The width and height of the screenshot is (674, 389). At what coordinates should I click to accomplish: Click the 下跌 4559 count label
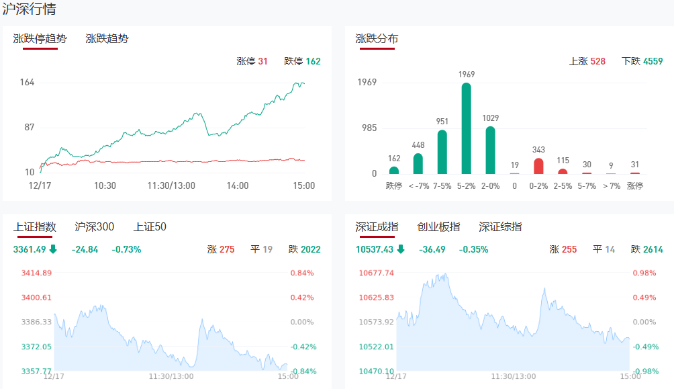pos(642,61)
